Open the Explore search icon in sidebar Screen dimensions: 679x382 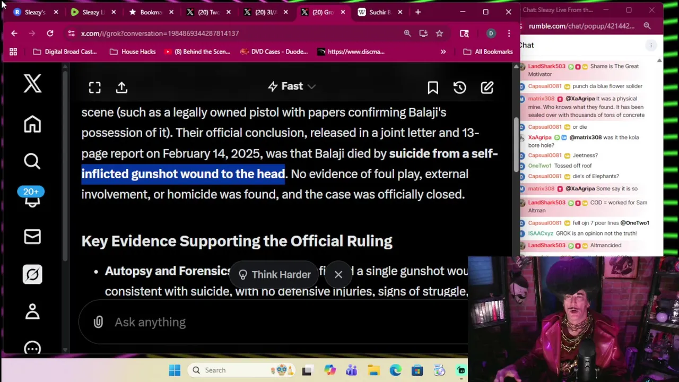click(x=32, y=161)
